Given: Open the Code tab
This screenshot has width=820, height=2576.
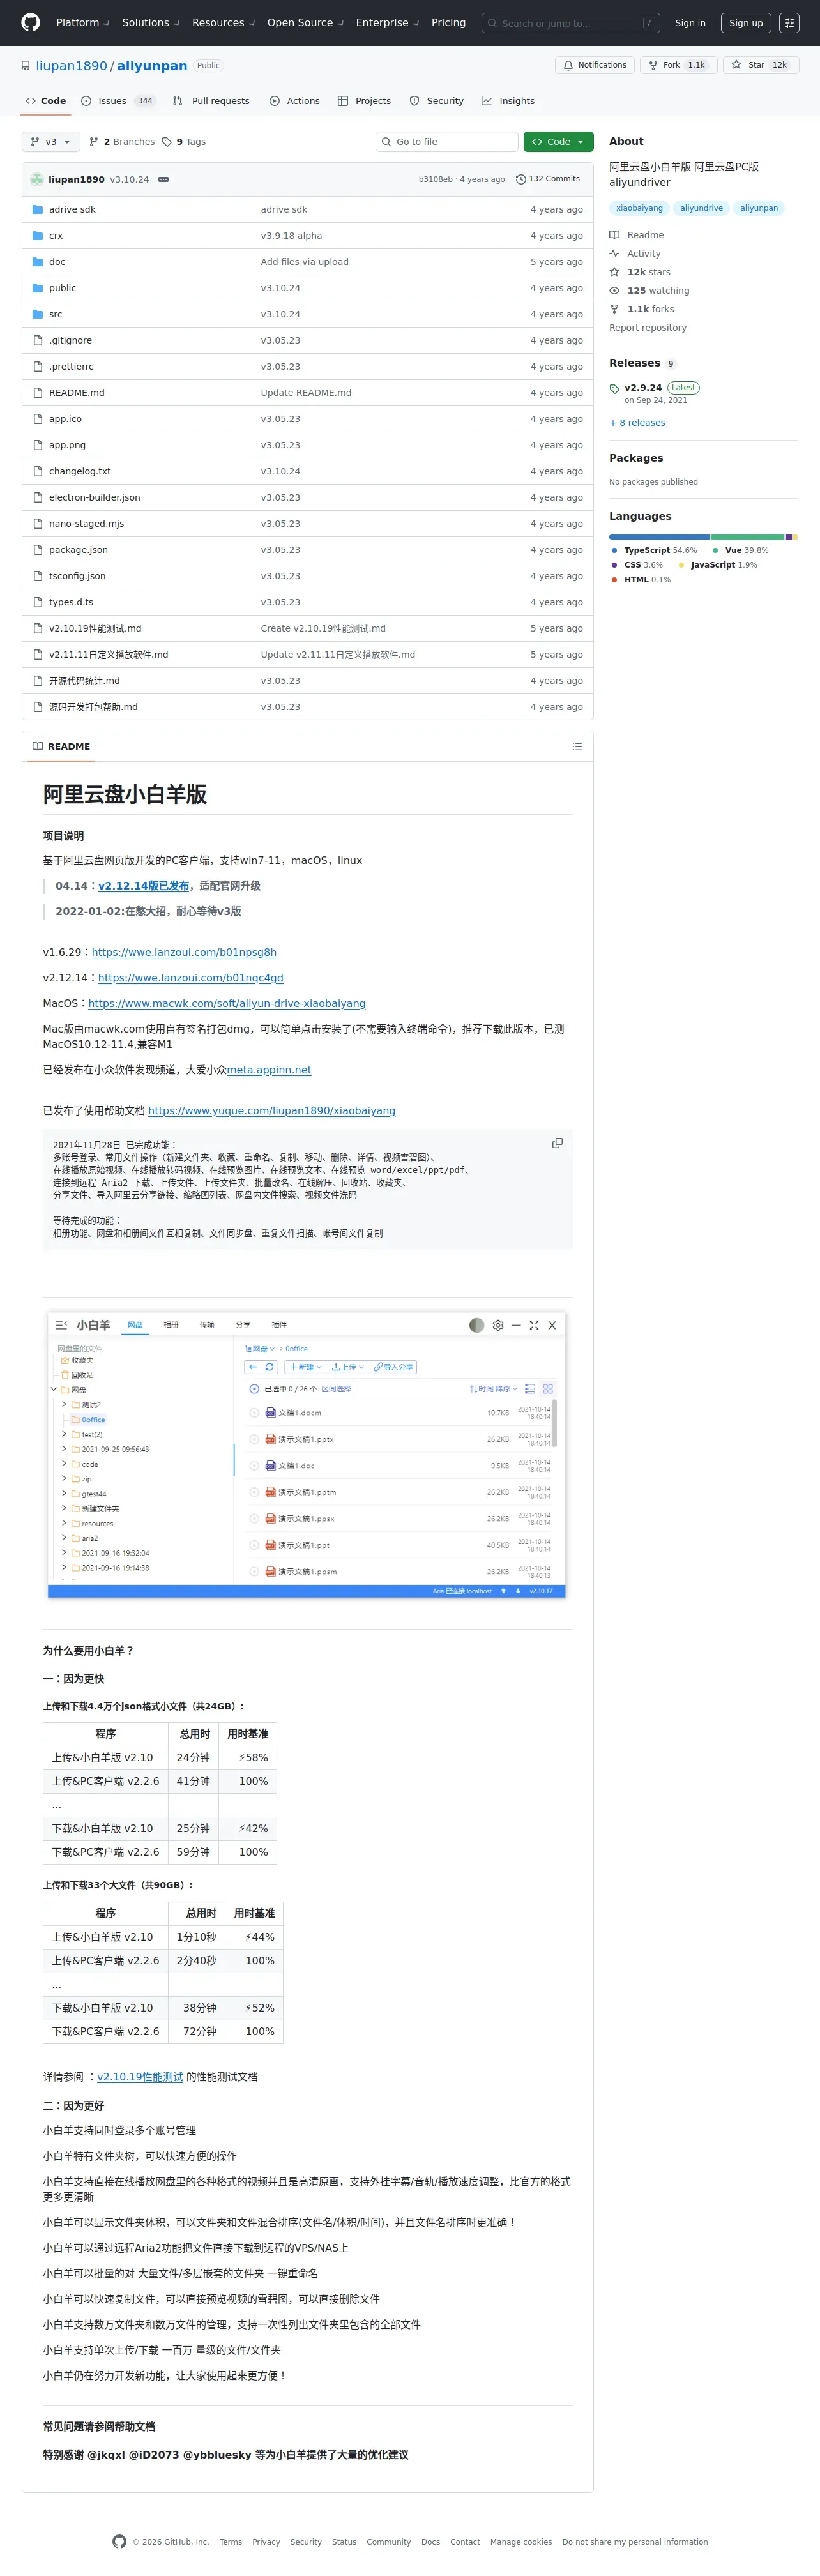Looking at the screenshot, I should click(46, 101).
